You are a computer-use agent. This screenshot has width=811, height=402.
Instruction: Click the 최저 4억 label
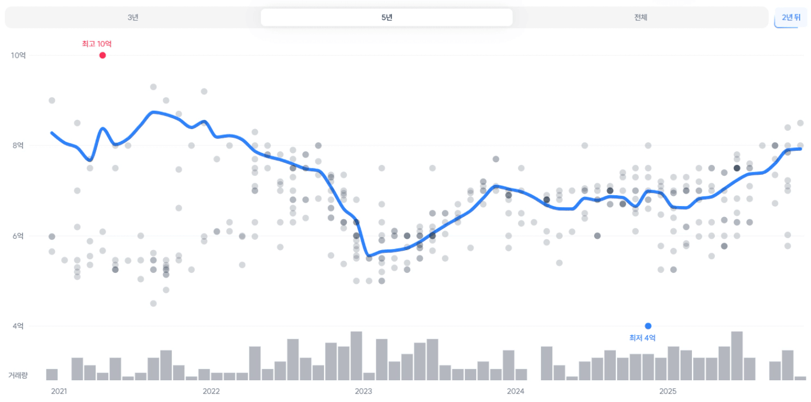[x=642, y=338]
